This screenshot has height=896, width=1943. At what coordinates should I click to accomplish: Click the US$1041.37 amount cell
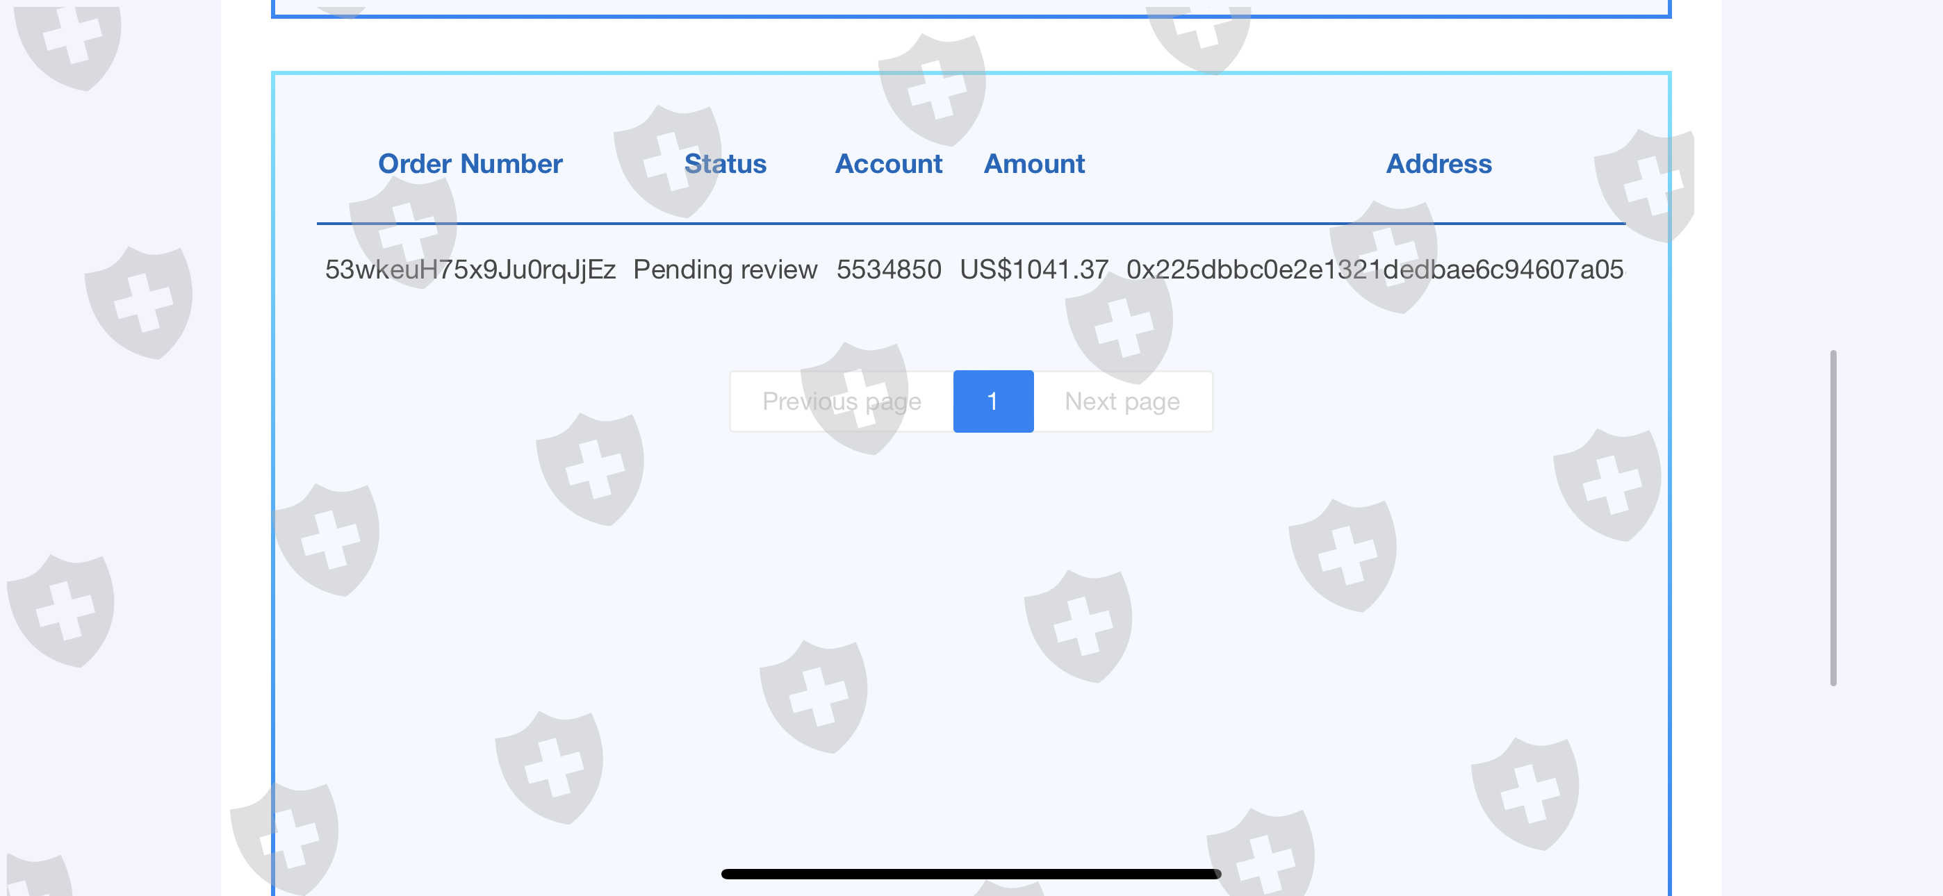point(1034,269)
